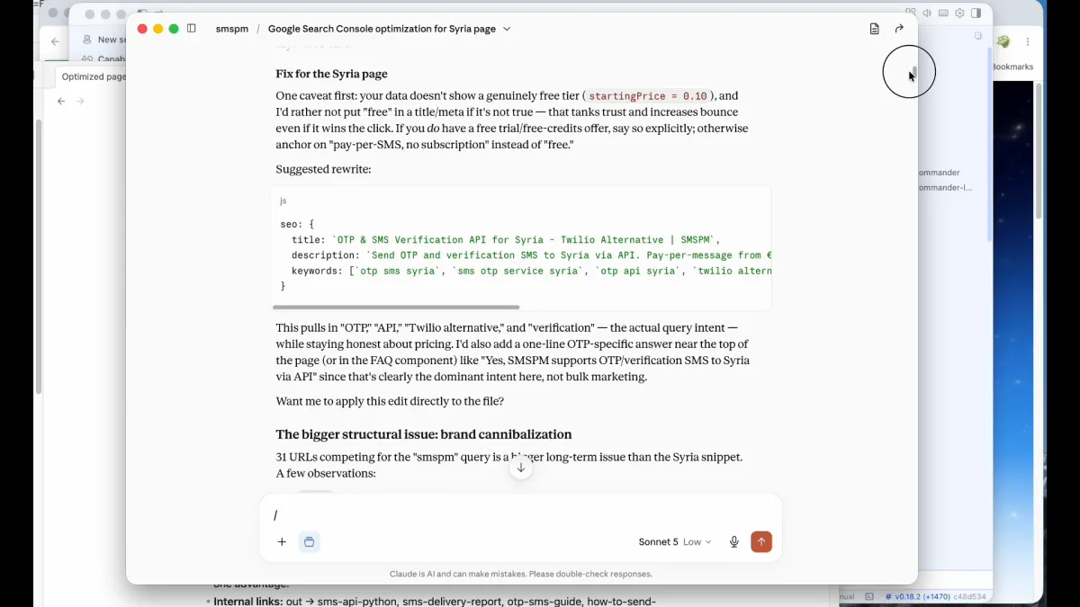Click the chat title Google Search Console optimization
Viewport: 1080px width, 607px height.
pyautogui.click(x=382, y=29)
